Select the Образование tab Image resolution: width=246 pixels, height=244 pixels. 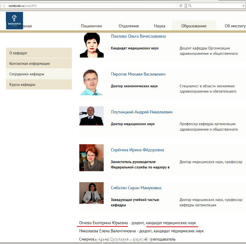tap(194, 26)
